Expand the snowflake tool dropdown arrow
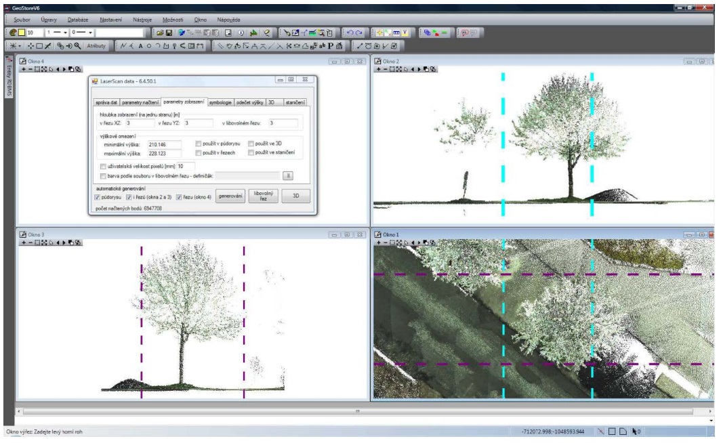This screenshot has height=443, width=721. coord(19,46)
